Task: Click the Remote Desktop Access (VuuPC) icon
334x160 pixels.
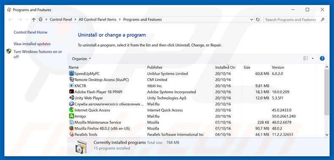Action: coord(71,79)
